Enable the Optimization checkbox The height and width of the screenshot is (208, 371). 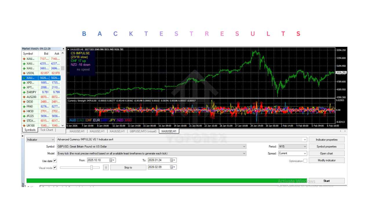(305, 160)
